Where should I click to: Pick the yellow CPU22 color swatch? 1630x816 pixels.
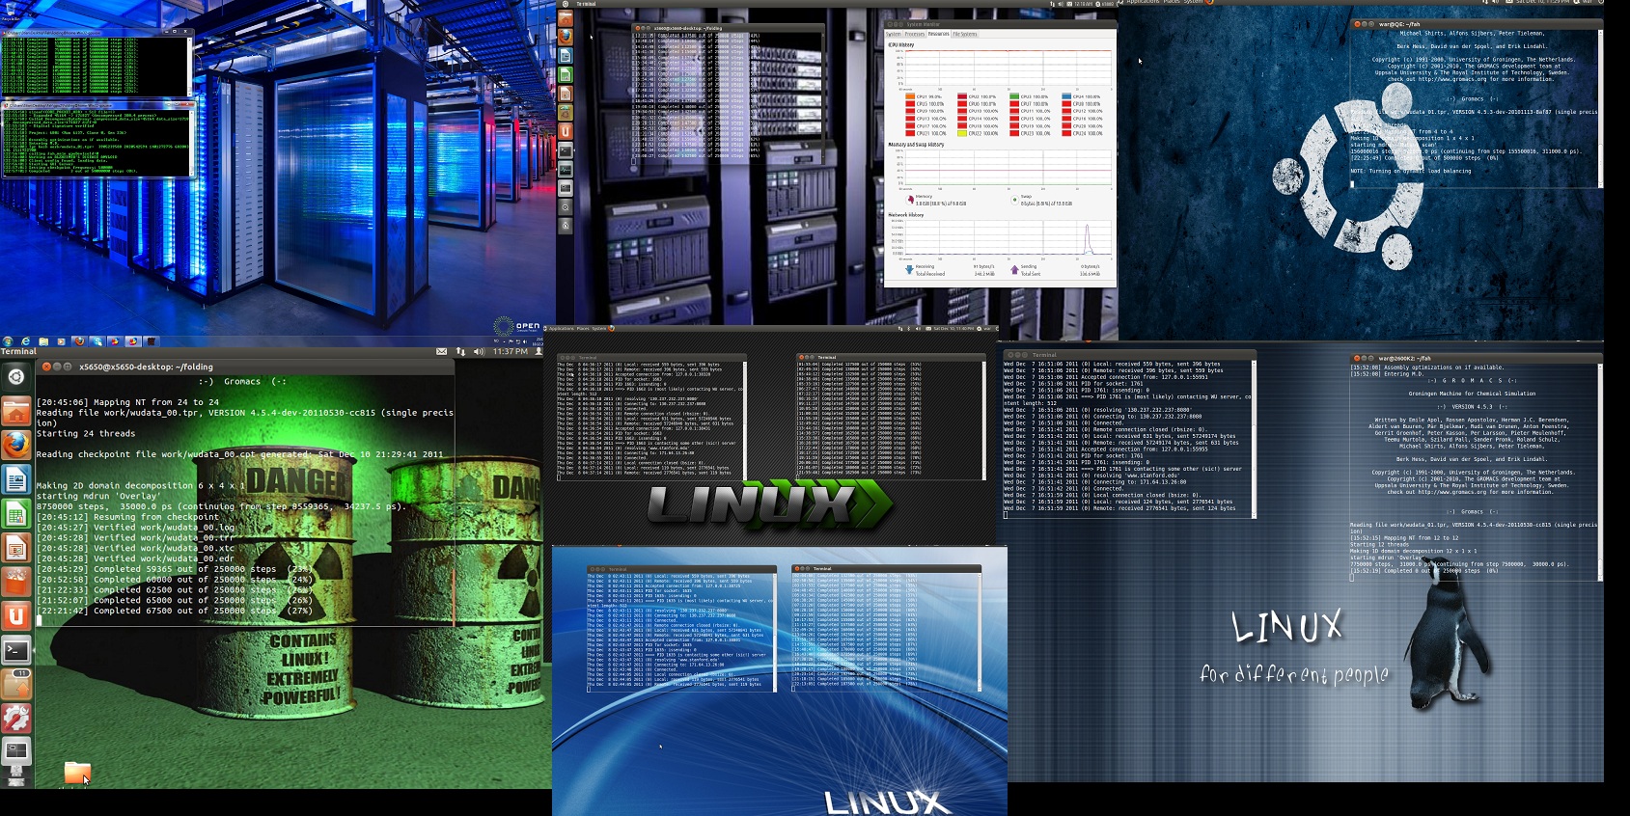point(962,133)
